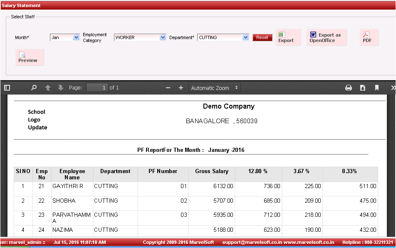Go to previous page arrow
The image size is (396, 248).
[48, 88]
